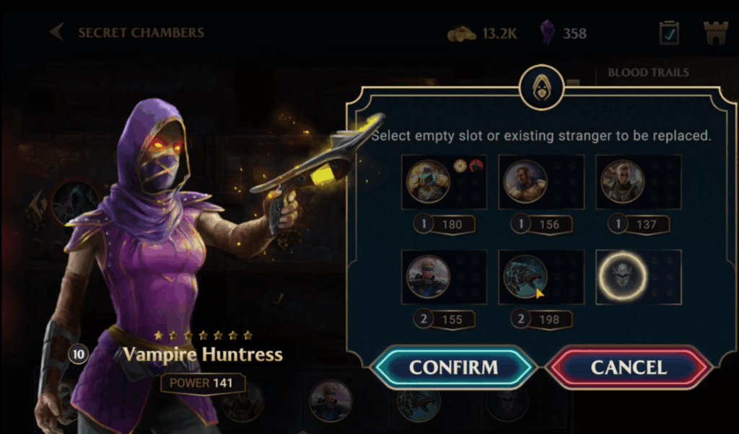
Task: Cancel the slot selection dialog
Action: 629,368
